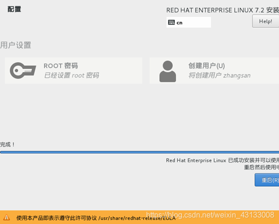The height and width of the screenshot is (224, 279).
Task: Open the Help! button
Action: click(x=265, y=21)
